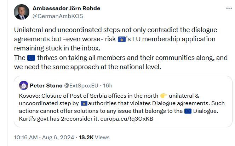235x146 pixels.
Task: Click the Kosovo flag emoji in main tweet
Action: [122, 39]
